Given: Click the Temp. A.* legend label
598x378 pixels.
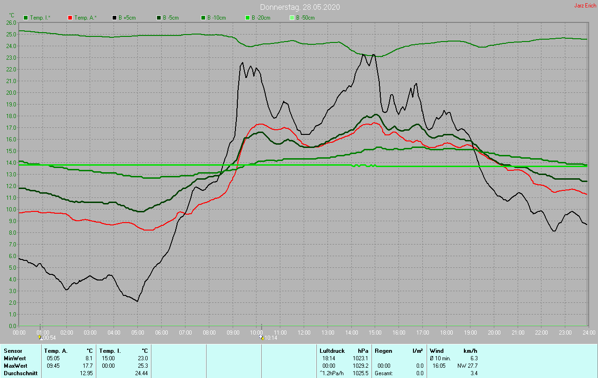Looking at the screenshot, I should (x=86, y=18).
